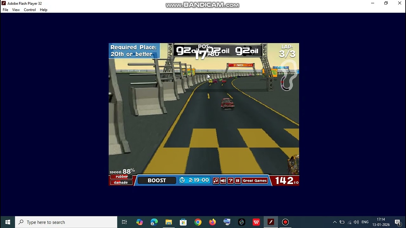Screen dimensions: 406x228
Task: Click the Required Place text panel
Action: [134, 51]
